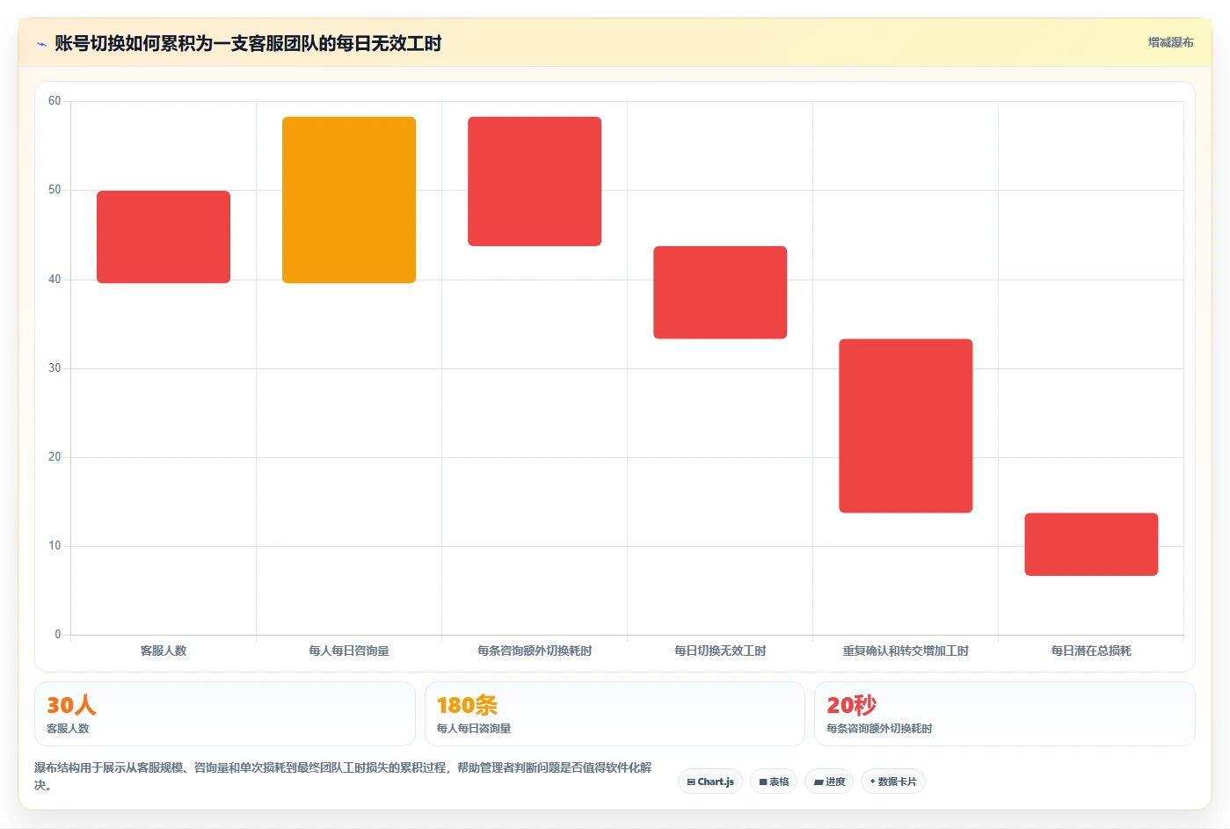The width and height of the screenshot is (1230, 829).
Task: Click the y-axis value 20
Action: tap(55, 457)
